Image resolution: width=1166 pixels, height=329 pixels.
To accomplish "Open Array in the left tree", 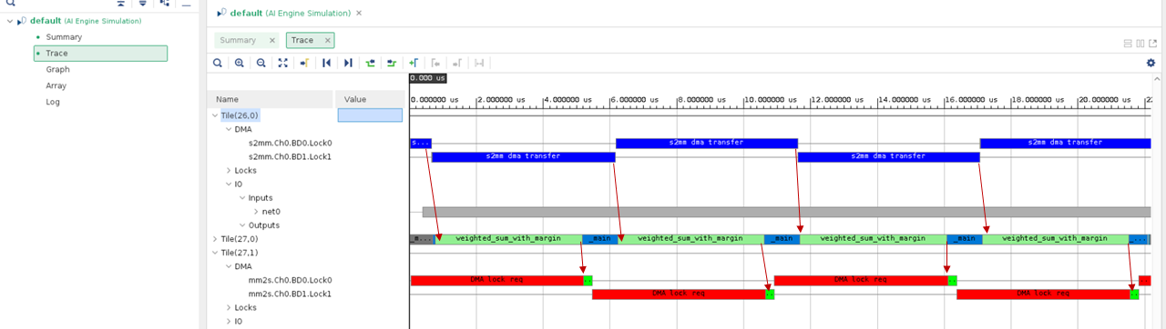I will point(56,85).
